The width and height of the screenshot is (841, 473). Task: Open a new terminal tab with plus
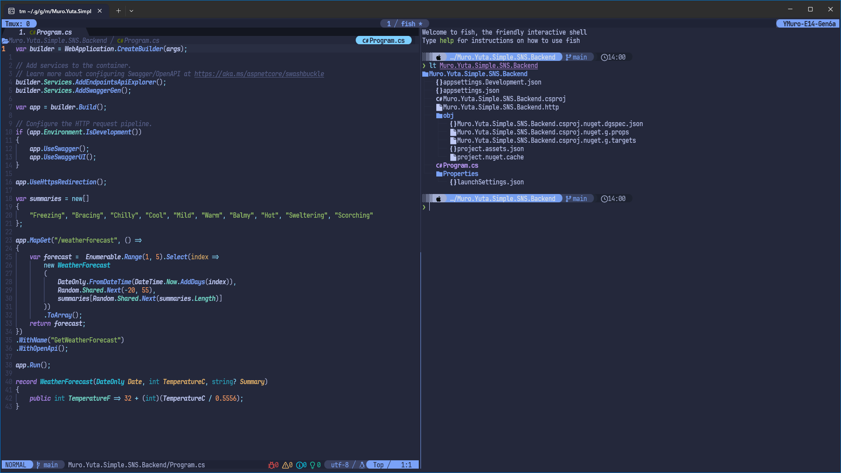pyautogui.click(x=118, y=11)
